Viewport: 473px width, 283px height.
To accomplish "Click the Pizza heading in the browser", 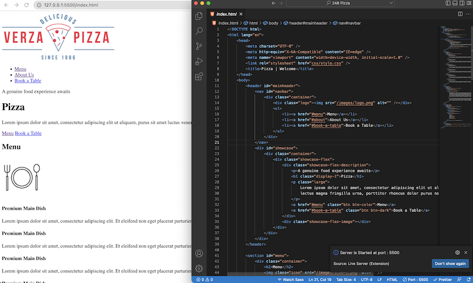I will tap(13, 107).
